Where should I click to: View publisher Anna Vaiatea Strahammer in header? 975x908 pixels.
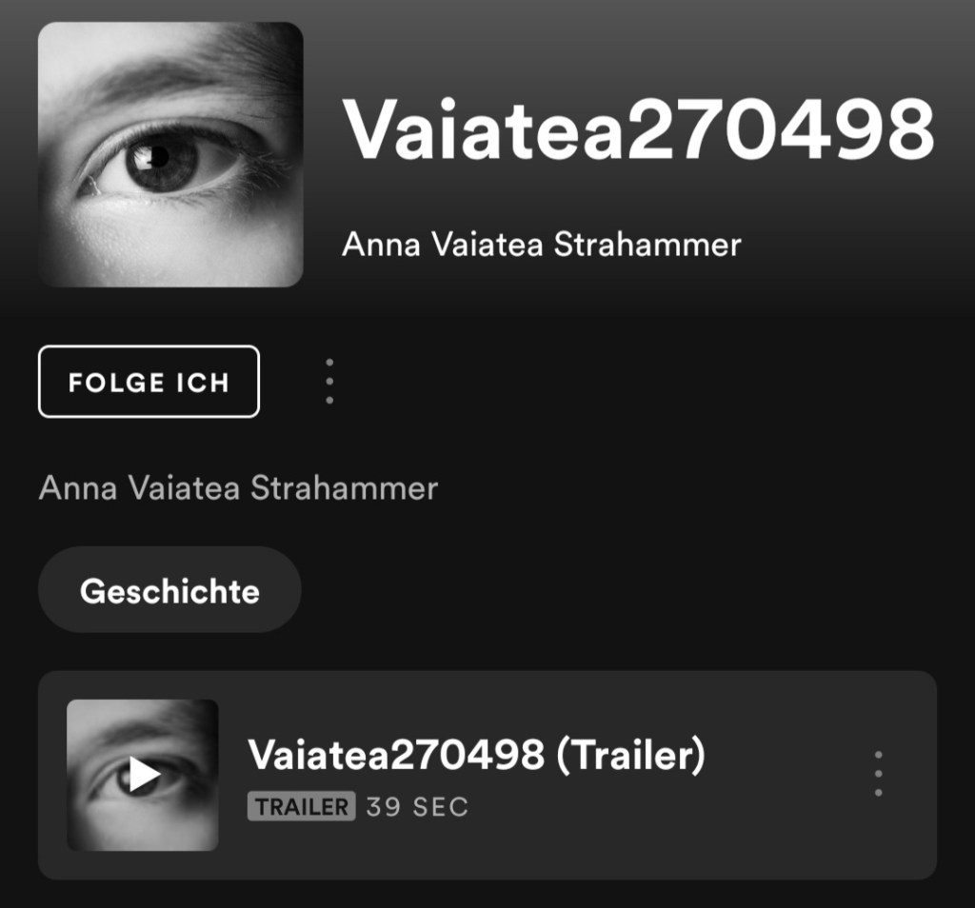pos(541,245)
